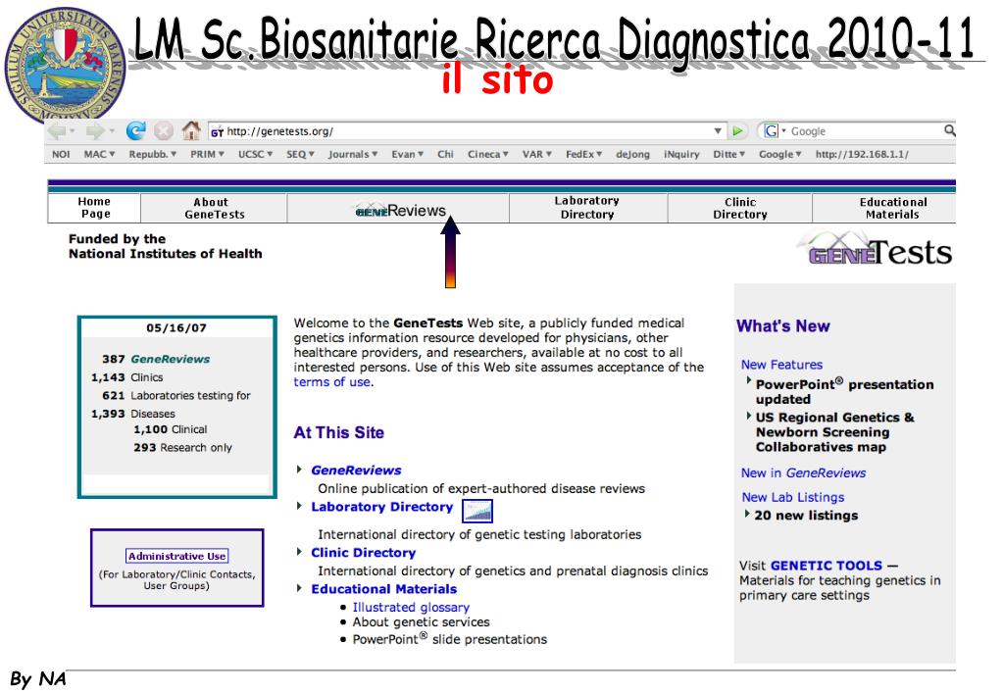
Task: Open the FedEx bookmarks folder
Action: (584, 154)
